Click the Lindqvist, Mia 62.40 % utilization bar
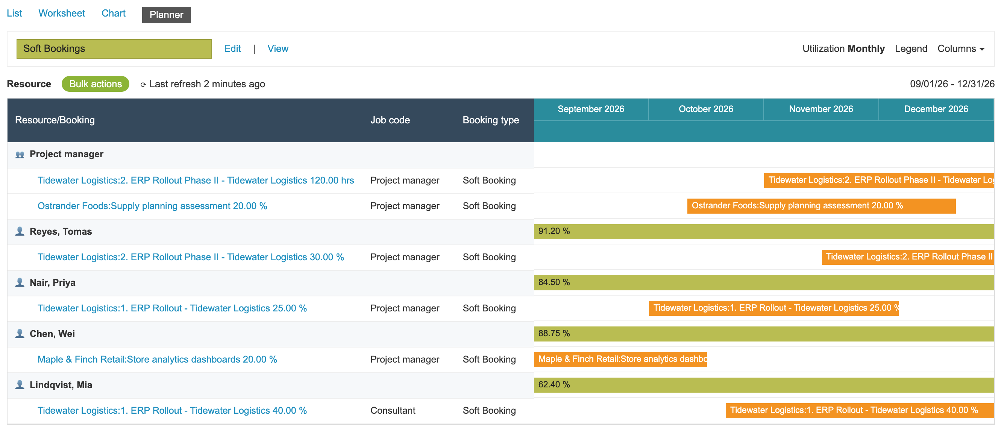Image resolution: width=1004 pixels, height=428 pixels. (764, 384)
